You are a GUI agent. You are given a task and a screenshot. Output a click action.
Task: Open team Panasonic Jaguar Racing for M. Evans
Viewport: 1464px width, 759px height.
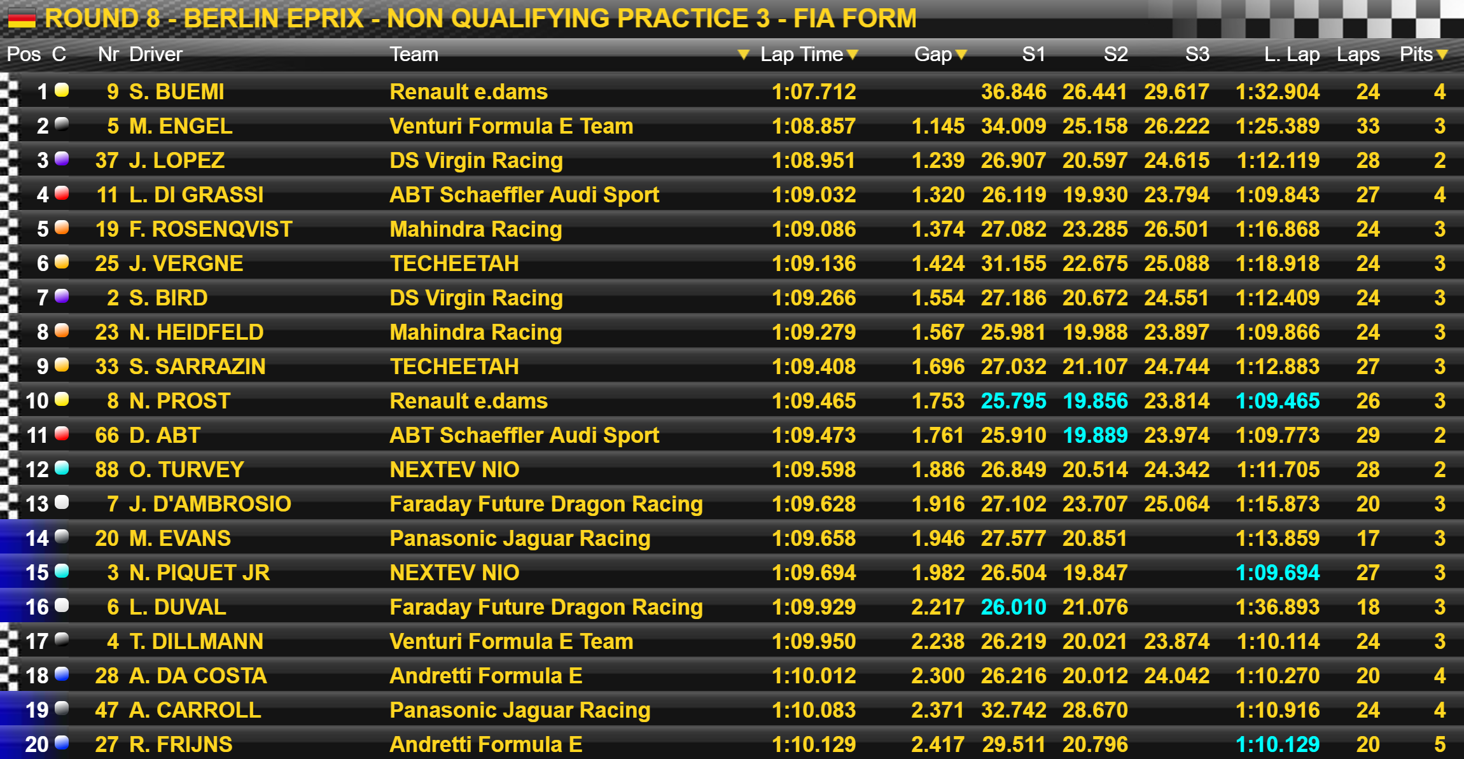pos(520,538)
